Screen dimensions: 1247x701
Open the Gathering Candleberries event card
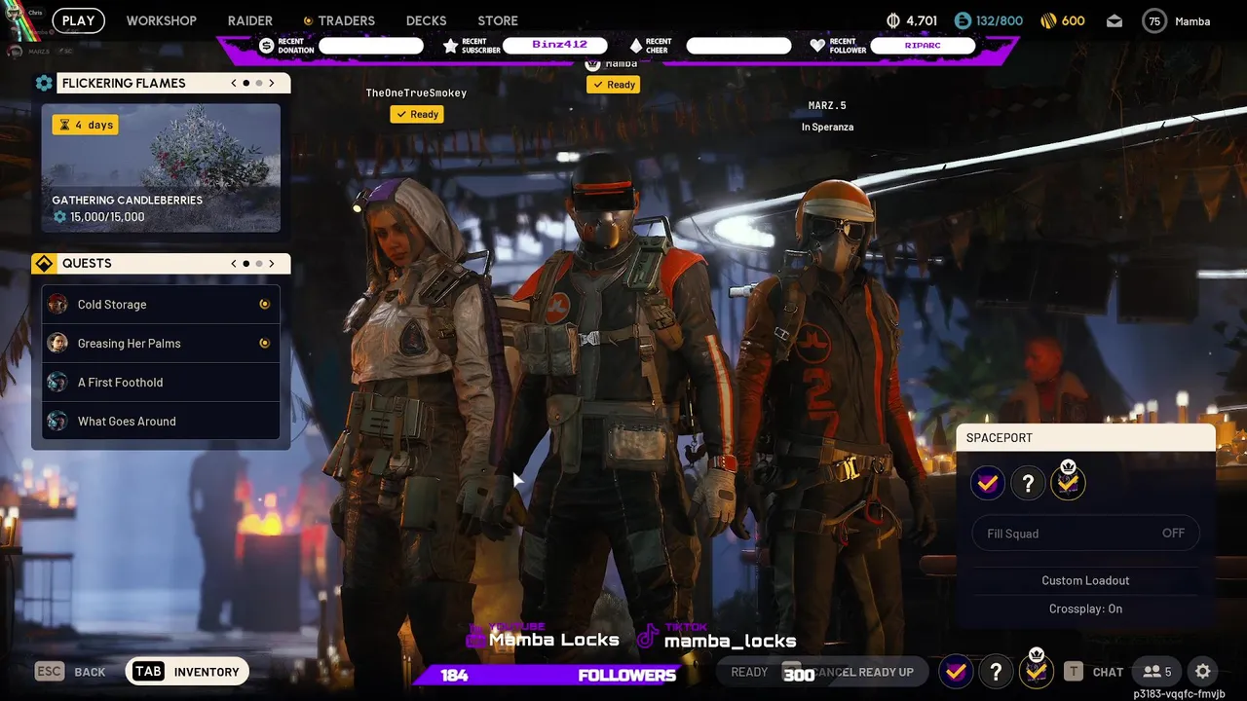(161, 167)
